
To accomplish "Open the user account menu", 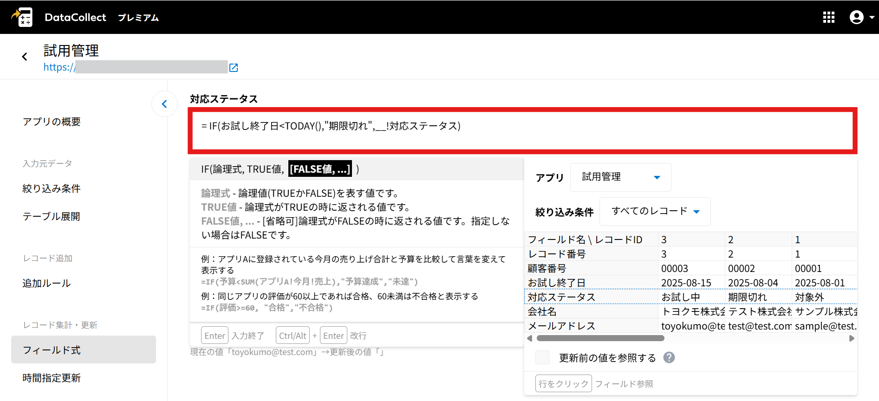I will pos(861,17).
